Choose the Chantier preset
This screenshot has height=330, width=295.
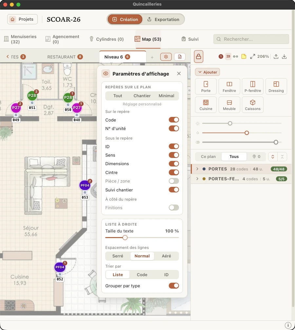click(142, 96)
